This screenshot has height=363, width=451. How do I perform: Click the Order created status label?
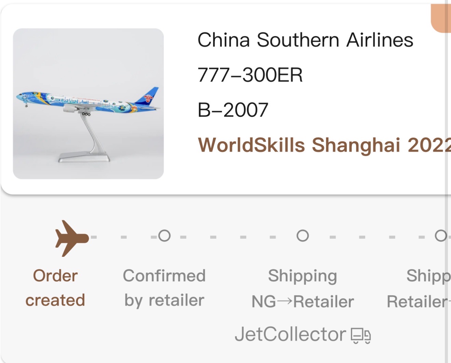tap(55, 288)
